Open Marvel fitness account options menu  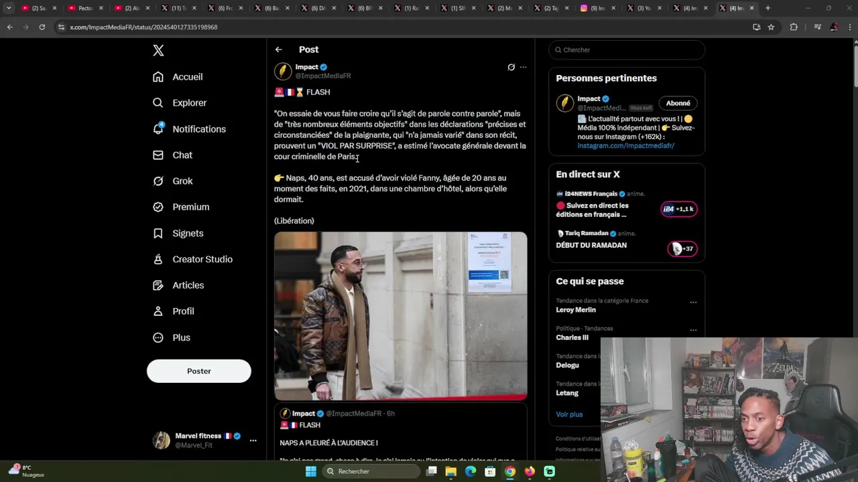253,440
